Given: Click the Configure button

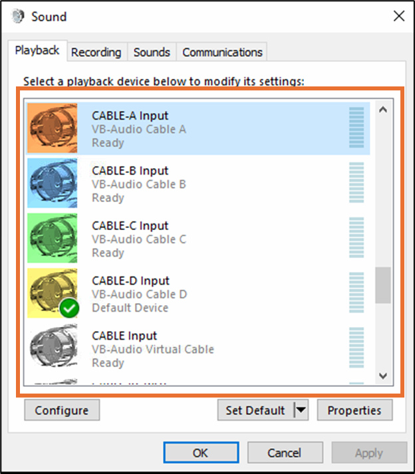Looking at the screenshot, I should (62, 410).
